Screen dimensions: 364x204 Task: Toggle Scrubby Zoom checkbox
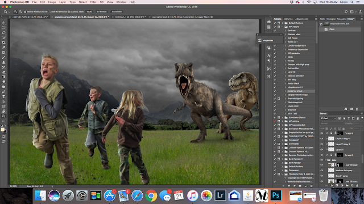click(x=68, y=11)
